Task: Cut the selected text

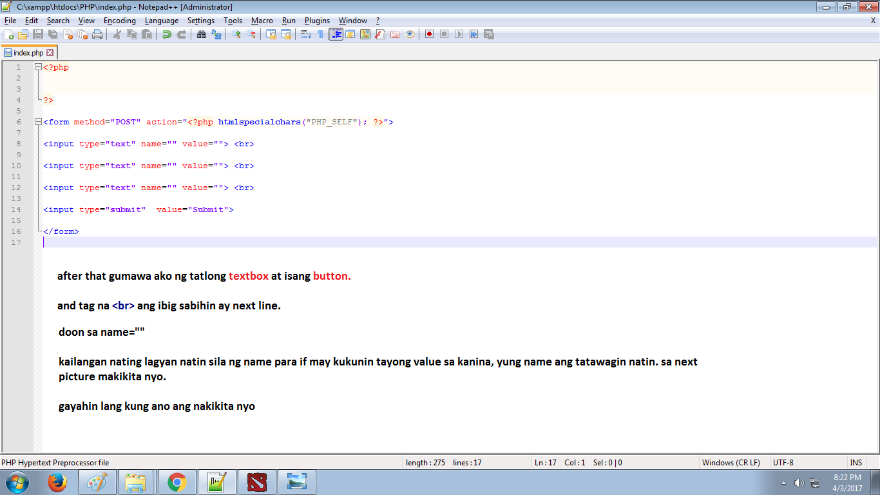Action: (x=118, y=35)
